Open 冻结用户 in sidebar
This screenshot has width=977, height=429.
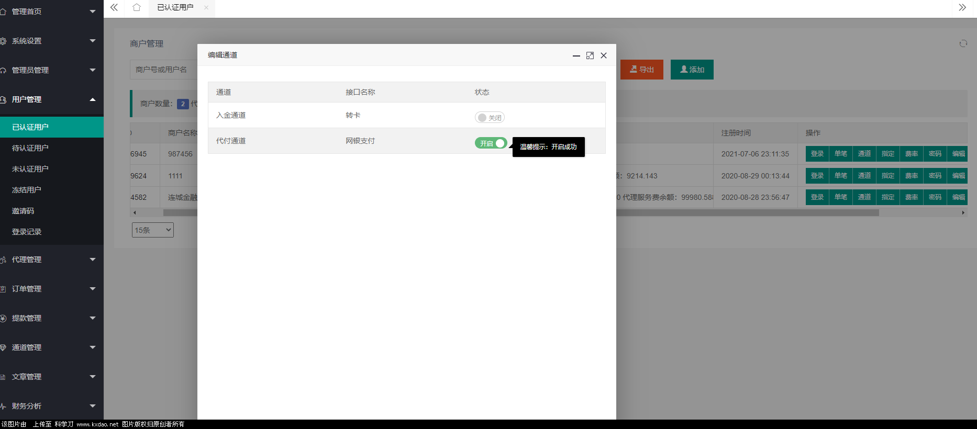pyautogui.click(x=27, y=190)
